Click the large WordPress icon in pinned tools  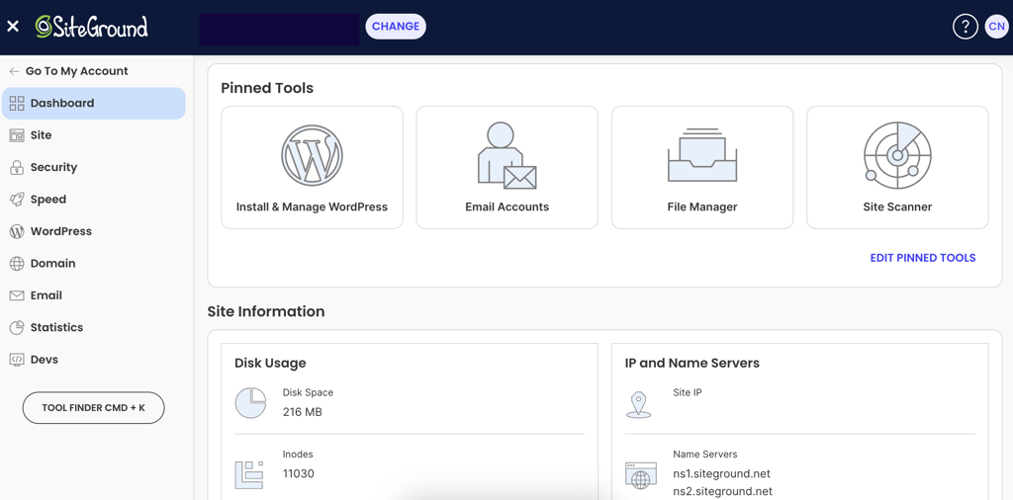click(312, 155)
